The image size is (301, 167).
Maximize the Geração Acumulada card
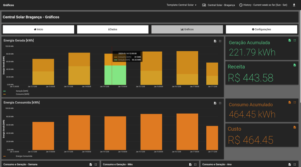coord(295,40)
